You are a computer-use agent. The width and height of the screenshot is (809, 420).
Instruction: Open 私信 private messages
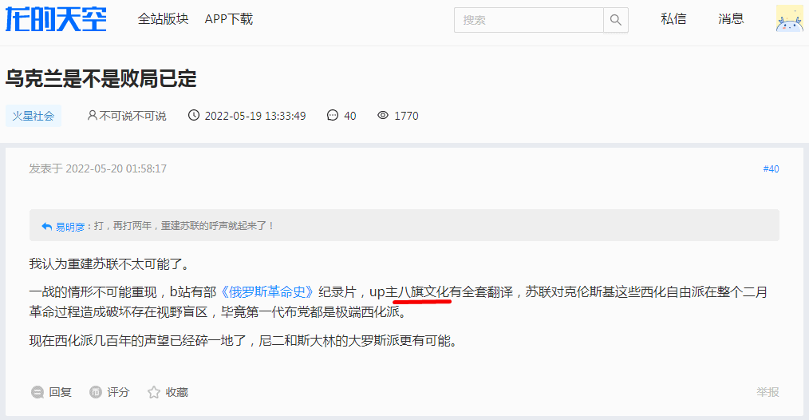tap(673, 19)
